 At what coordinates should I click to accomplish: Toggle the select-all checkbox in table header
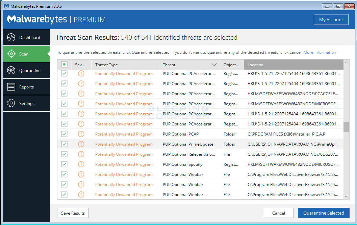64,65
